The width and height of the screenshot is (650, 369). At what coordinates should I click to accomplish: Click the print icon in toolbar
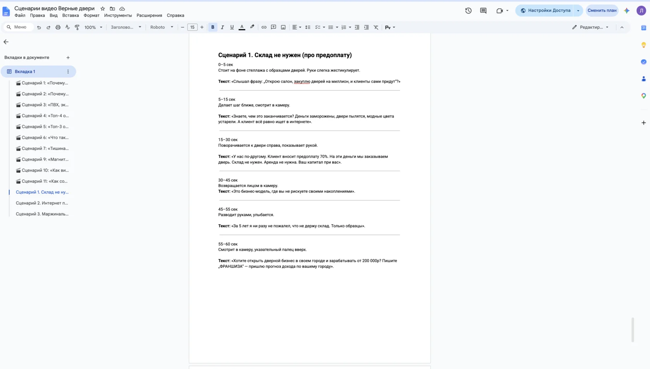[x=58, y=27]
